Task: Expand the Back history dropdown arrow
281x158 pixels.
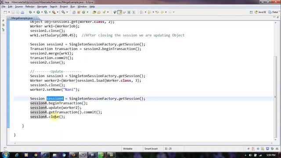Action: (166, 12)
